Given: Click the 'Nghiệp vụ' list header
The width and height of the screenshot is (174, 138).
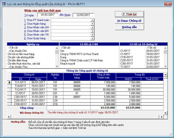Looking at the screenshot, I should tap(33, 44).
